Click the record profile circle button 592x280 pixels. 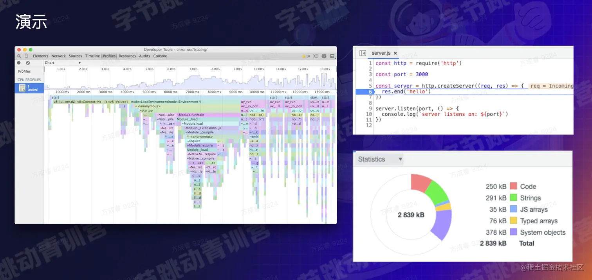(x=19, y=63)
